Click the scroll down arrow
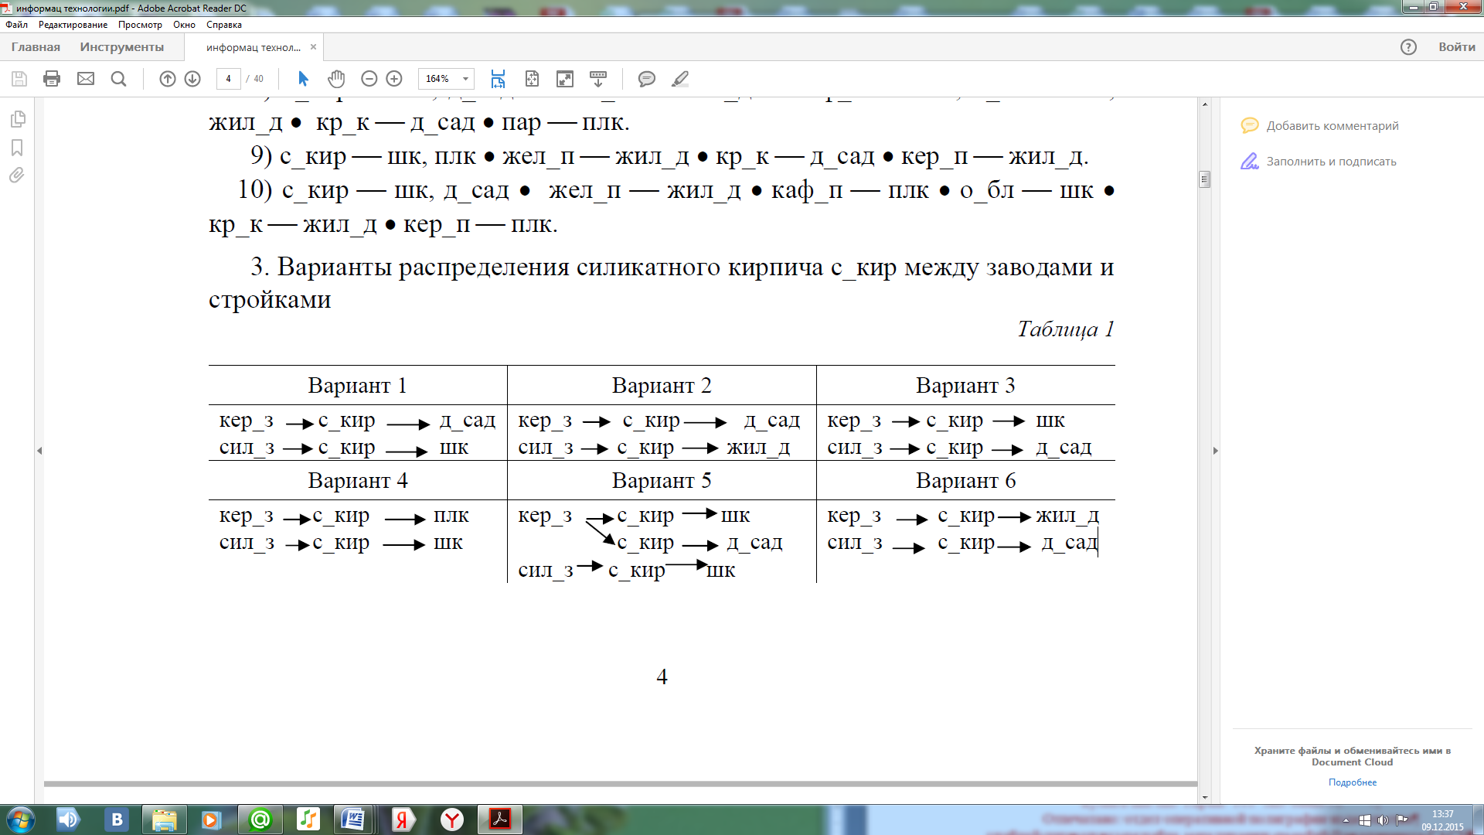Screen dimensions: 1484x835 click(x=1204, y=797)
